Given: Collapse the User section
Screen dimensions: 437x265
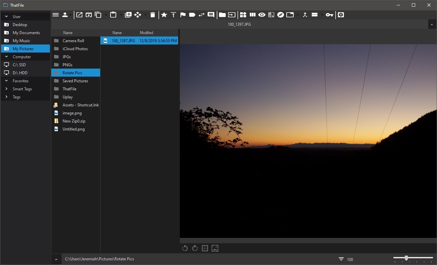Looking at the screenshot, I should coord(6,16).
